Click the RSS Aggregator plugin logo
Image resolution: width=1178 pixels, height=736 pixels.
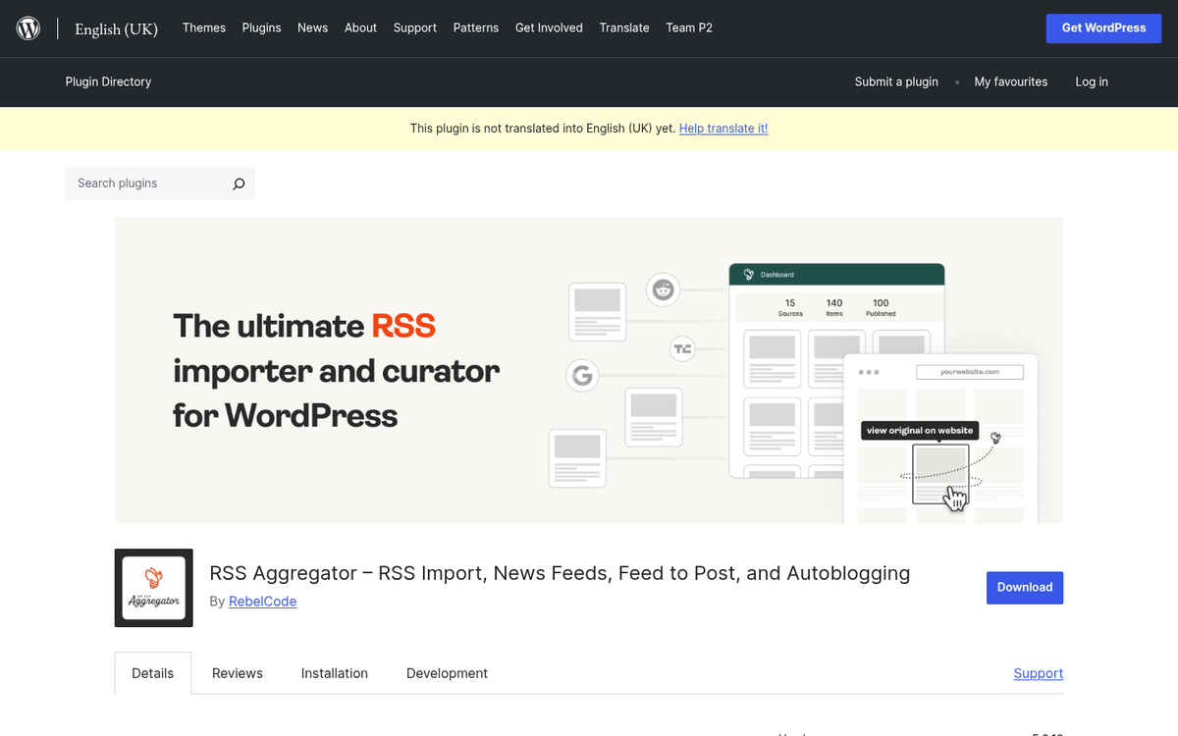pos(153,588)
